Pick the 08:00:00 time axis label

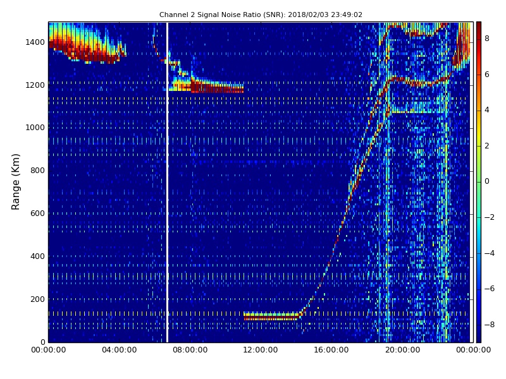[190, 350]
